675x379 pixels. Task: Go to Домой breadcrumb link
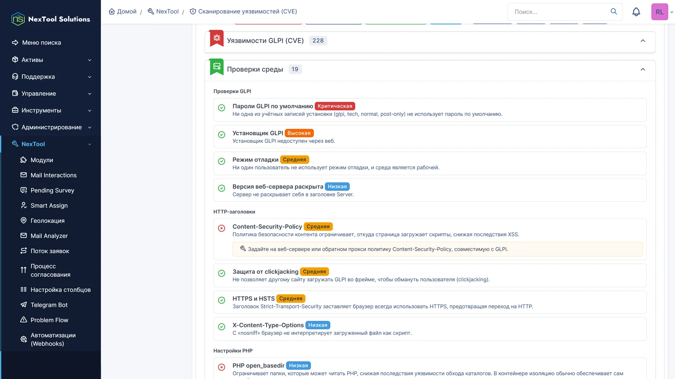click(x=122, y=11)
